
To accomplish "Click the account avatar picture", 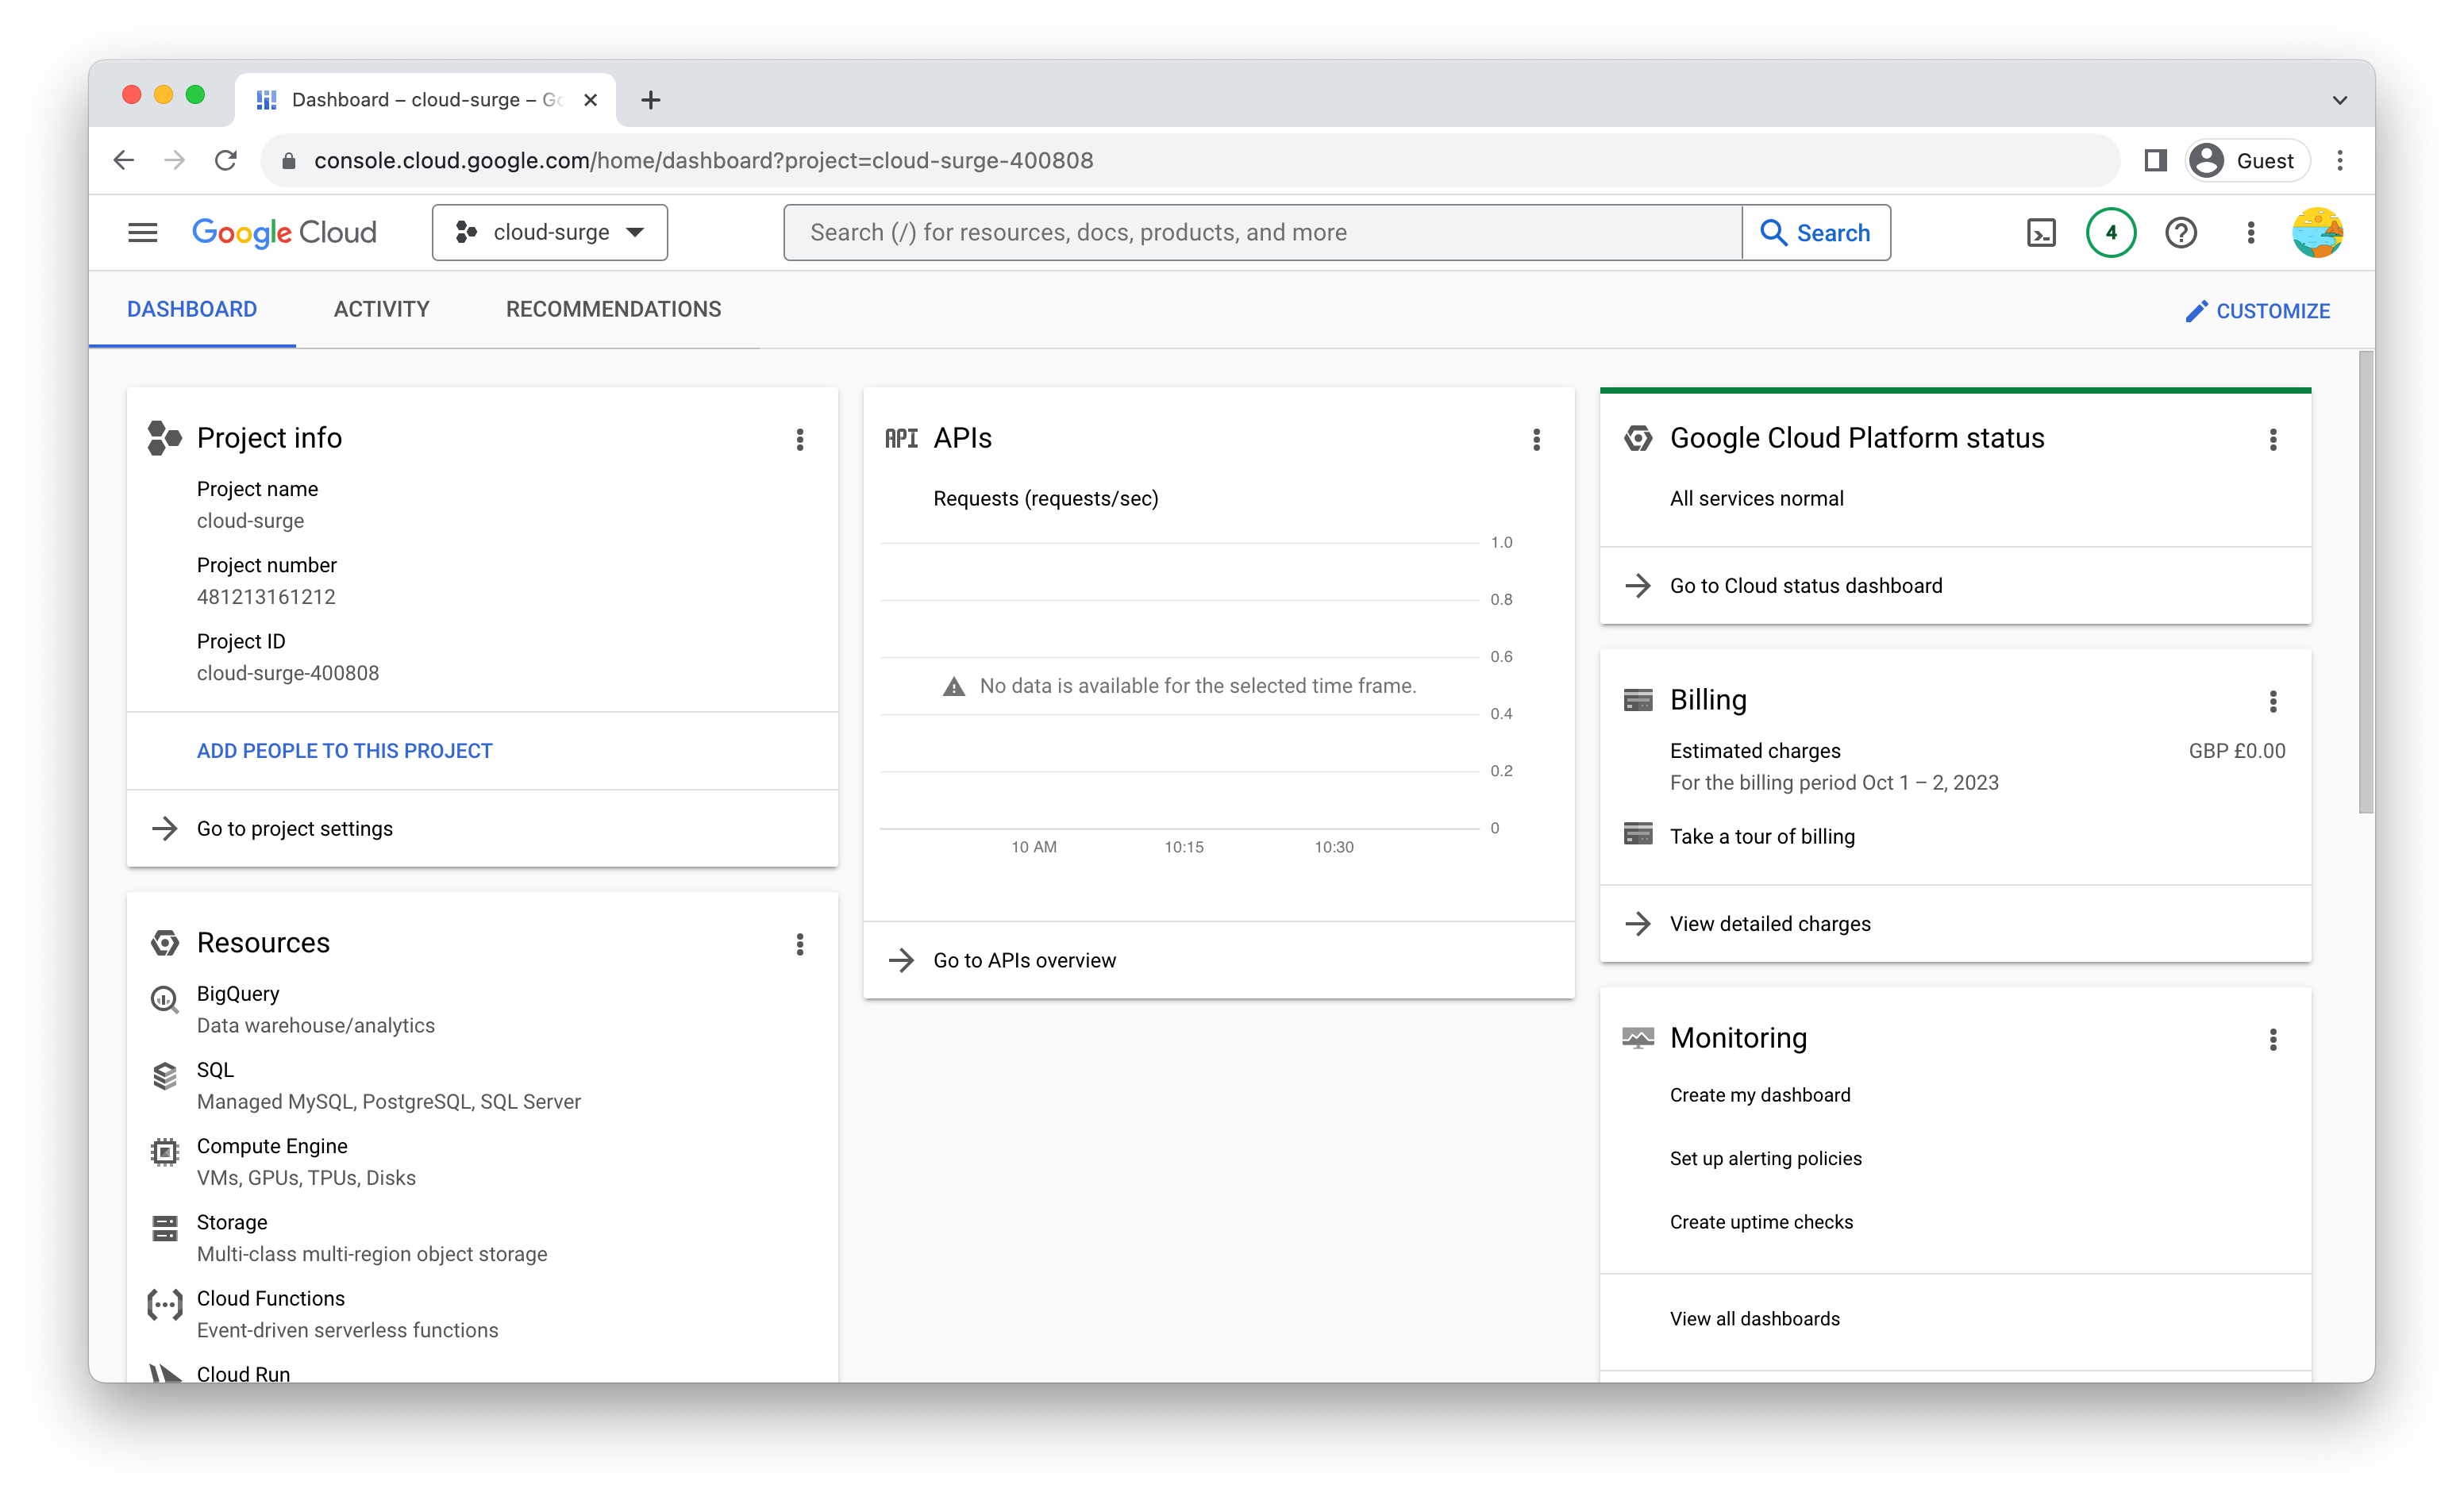I will [x=2318, y=233].
